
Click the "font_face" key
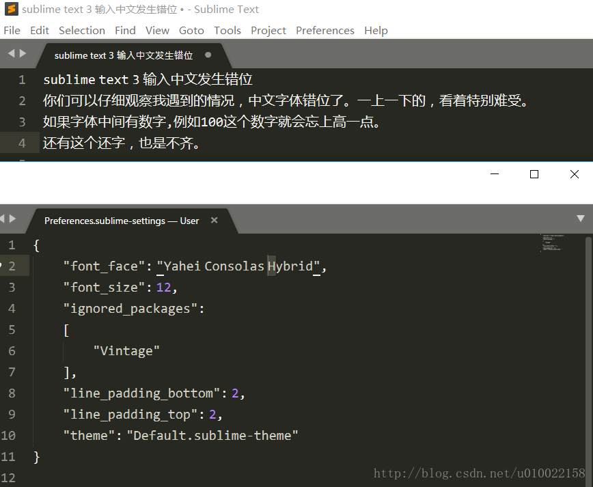(104, 266)
